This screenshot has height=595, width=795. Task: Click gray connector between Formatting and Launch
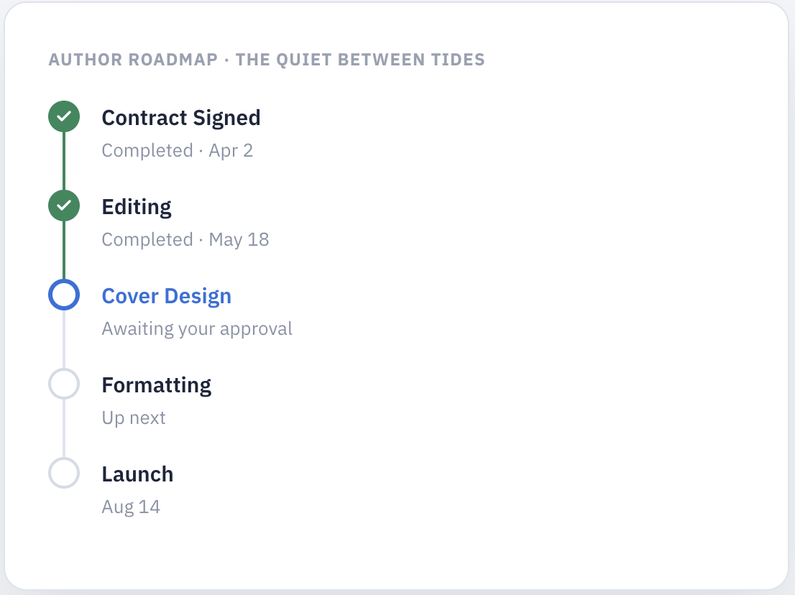pos(64,429)
